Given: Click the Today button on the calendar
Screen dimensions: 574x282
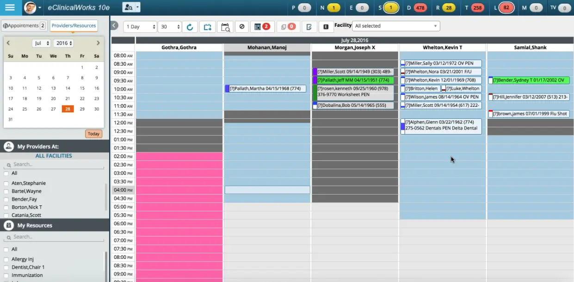Looking at the screenshot, I should [x=93, y=134].
